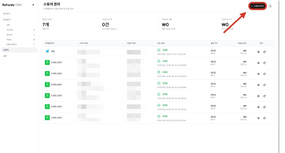This screenshot has height=153, width=285.
Task: Click the 연동 상태 column header
Action: coord(161,43)
